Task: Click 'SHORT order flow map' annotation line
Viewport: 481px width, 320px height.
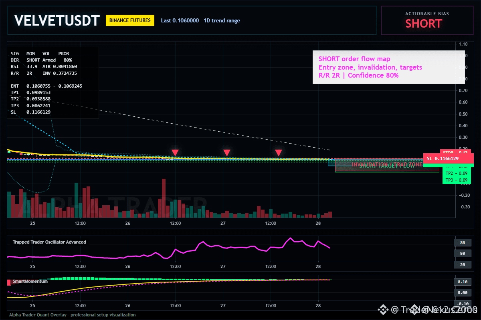Action: tap(354, 59)
